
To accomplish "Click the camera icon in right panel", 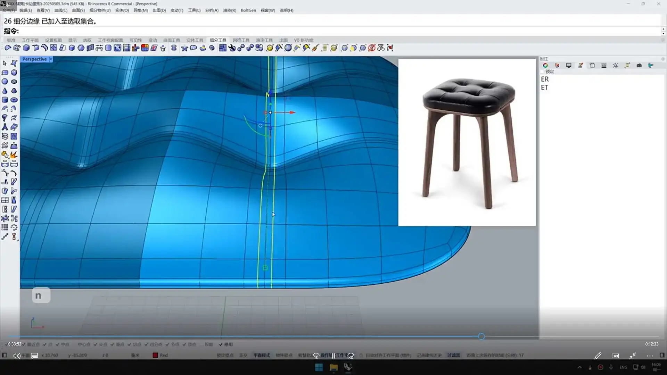I will tap(639, 65).
